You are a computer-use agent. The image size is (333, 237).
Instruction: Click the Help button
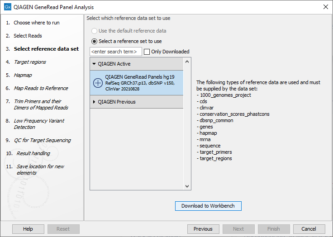28,229
